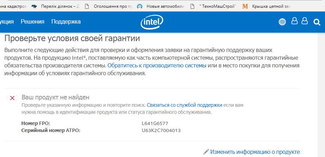The image size is (325, 157).
Task: Open the Перелік ділянок bookmark
Action: coord(55,6)
